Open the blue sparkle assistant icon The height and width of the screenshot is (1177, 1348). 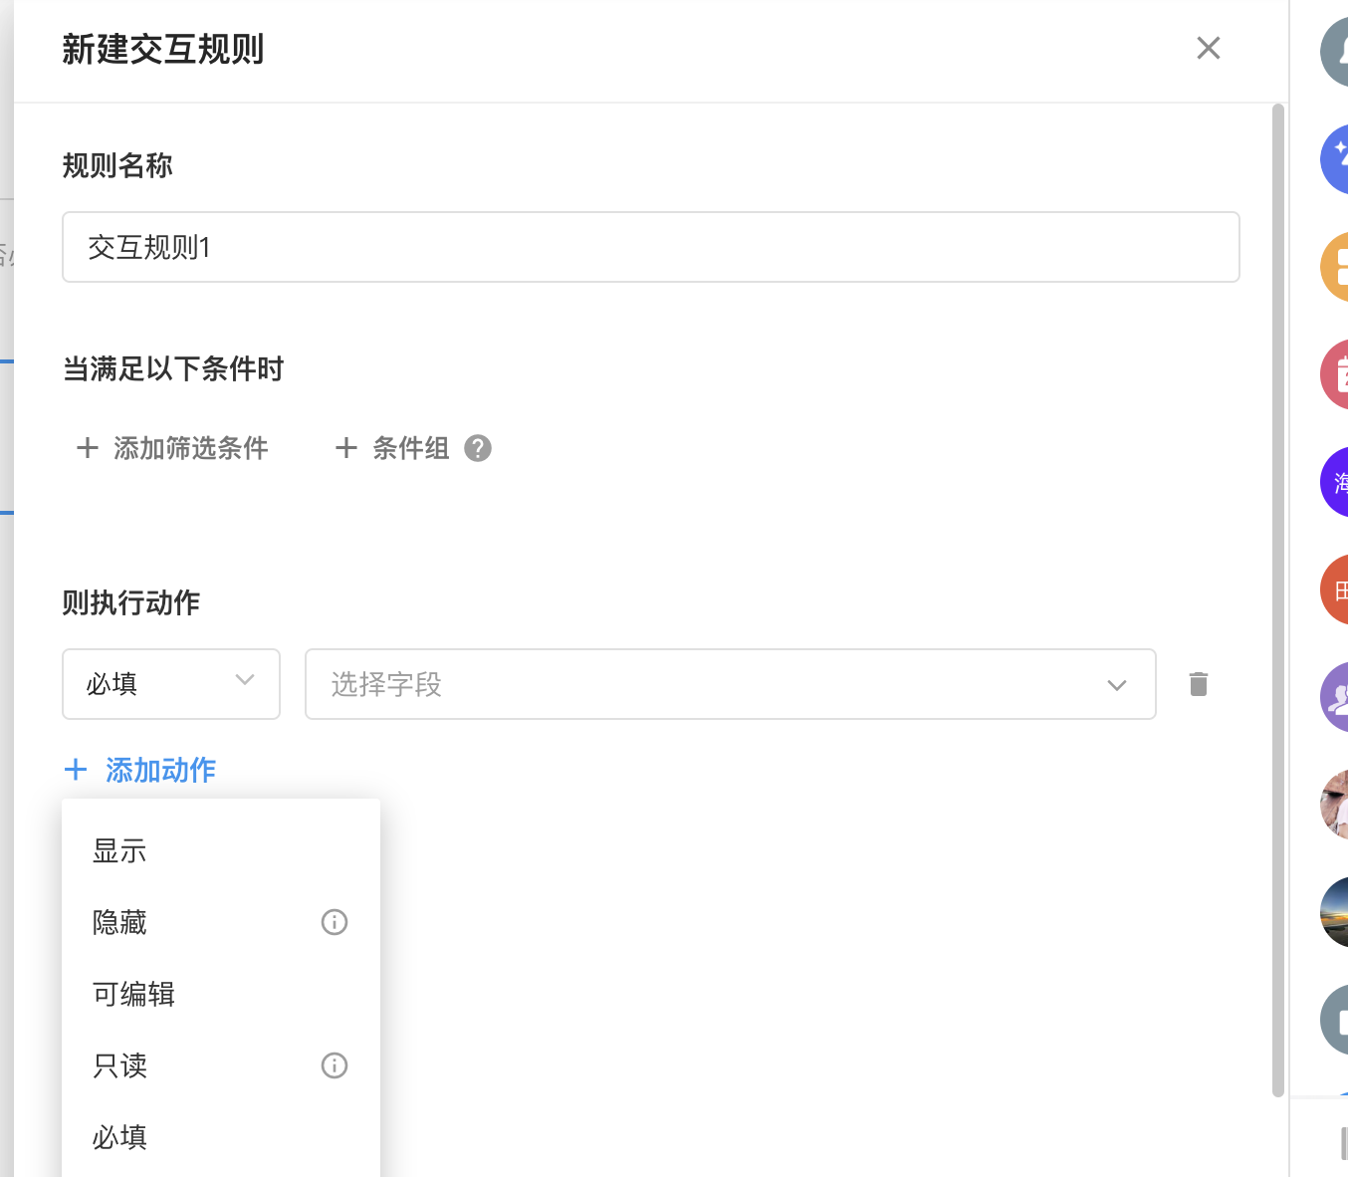[1336, 157]
